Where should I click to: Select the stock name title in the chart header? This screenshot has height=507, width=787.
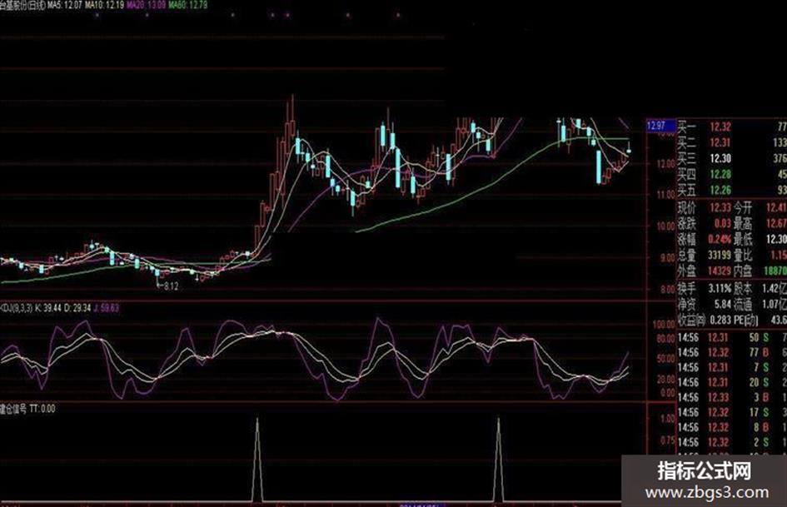pyautogui.click(x=22, y=5)
